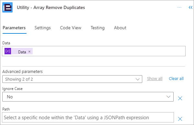
Task: Open the three-dot more options menu
Action: pyautogui.click(x=179, y=7)
